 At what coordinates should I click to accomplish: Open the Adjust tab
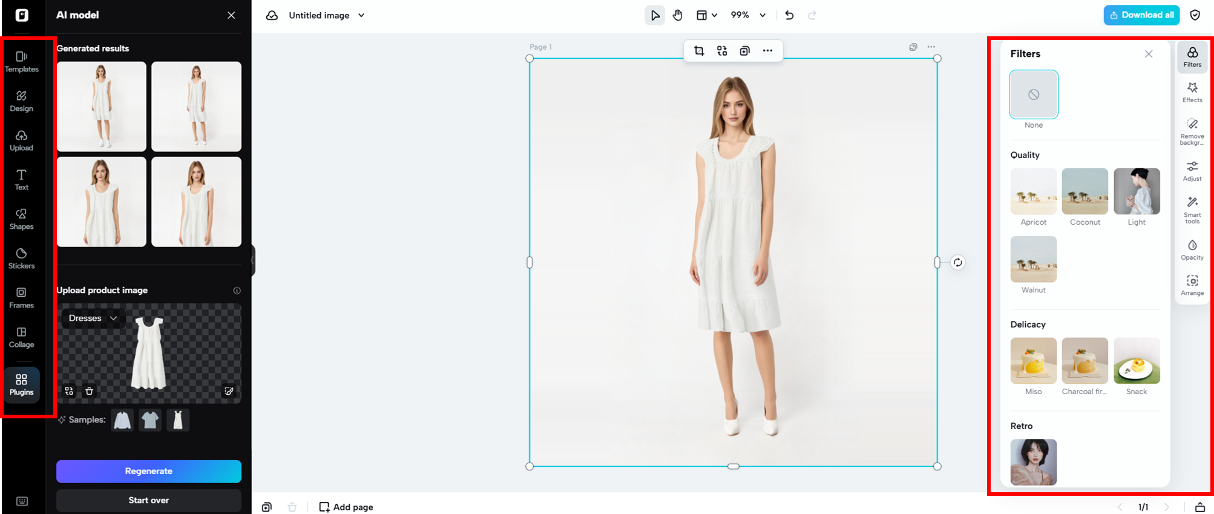pyautogui.click(x=1192, y=171)
